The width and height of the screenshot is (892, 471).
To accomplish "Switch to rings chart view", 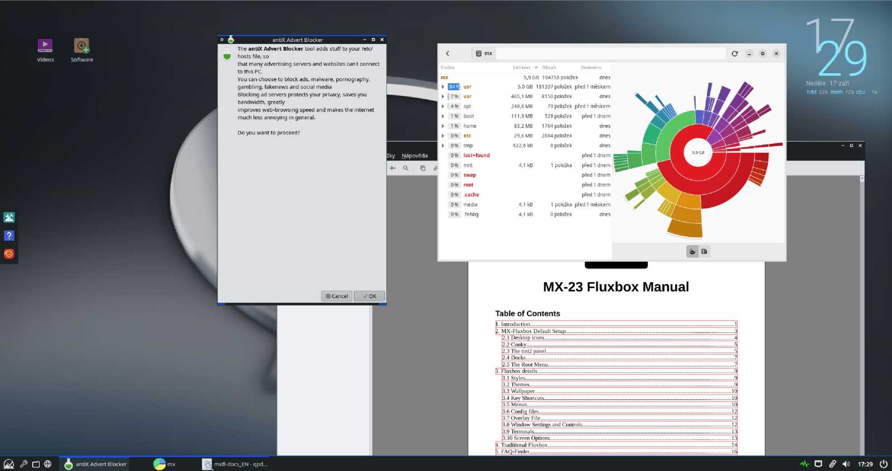I will click(692, 251).
